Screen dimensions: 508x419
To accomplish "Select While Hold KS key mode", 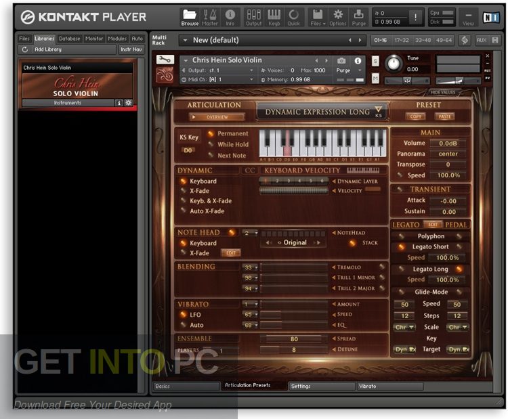I will (211, 144).
